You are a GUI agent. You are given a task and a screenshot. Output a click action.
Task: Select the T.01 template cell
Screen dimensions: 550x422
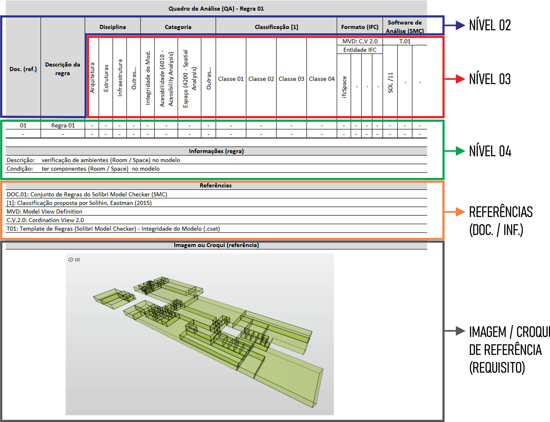point(405,41)
